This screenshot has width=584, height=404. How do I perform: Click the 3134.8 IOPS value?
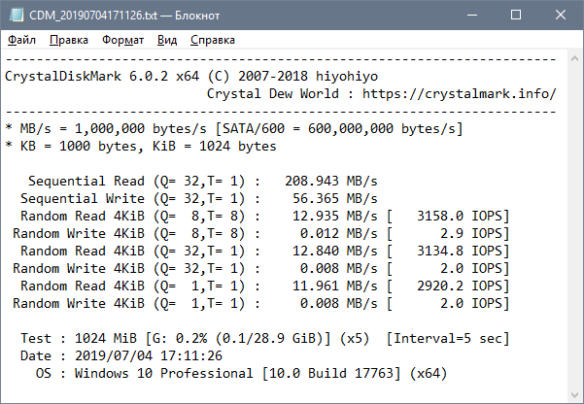(460, 252)
